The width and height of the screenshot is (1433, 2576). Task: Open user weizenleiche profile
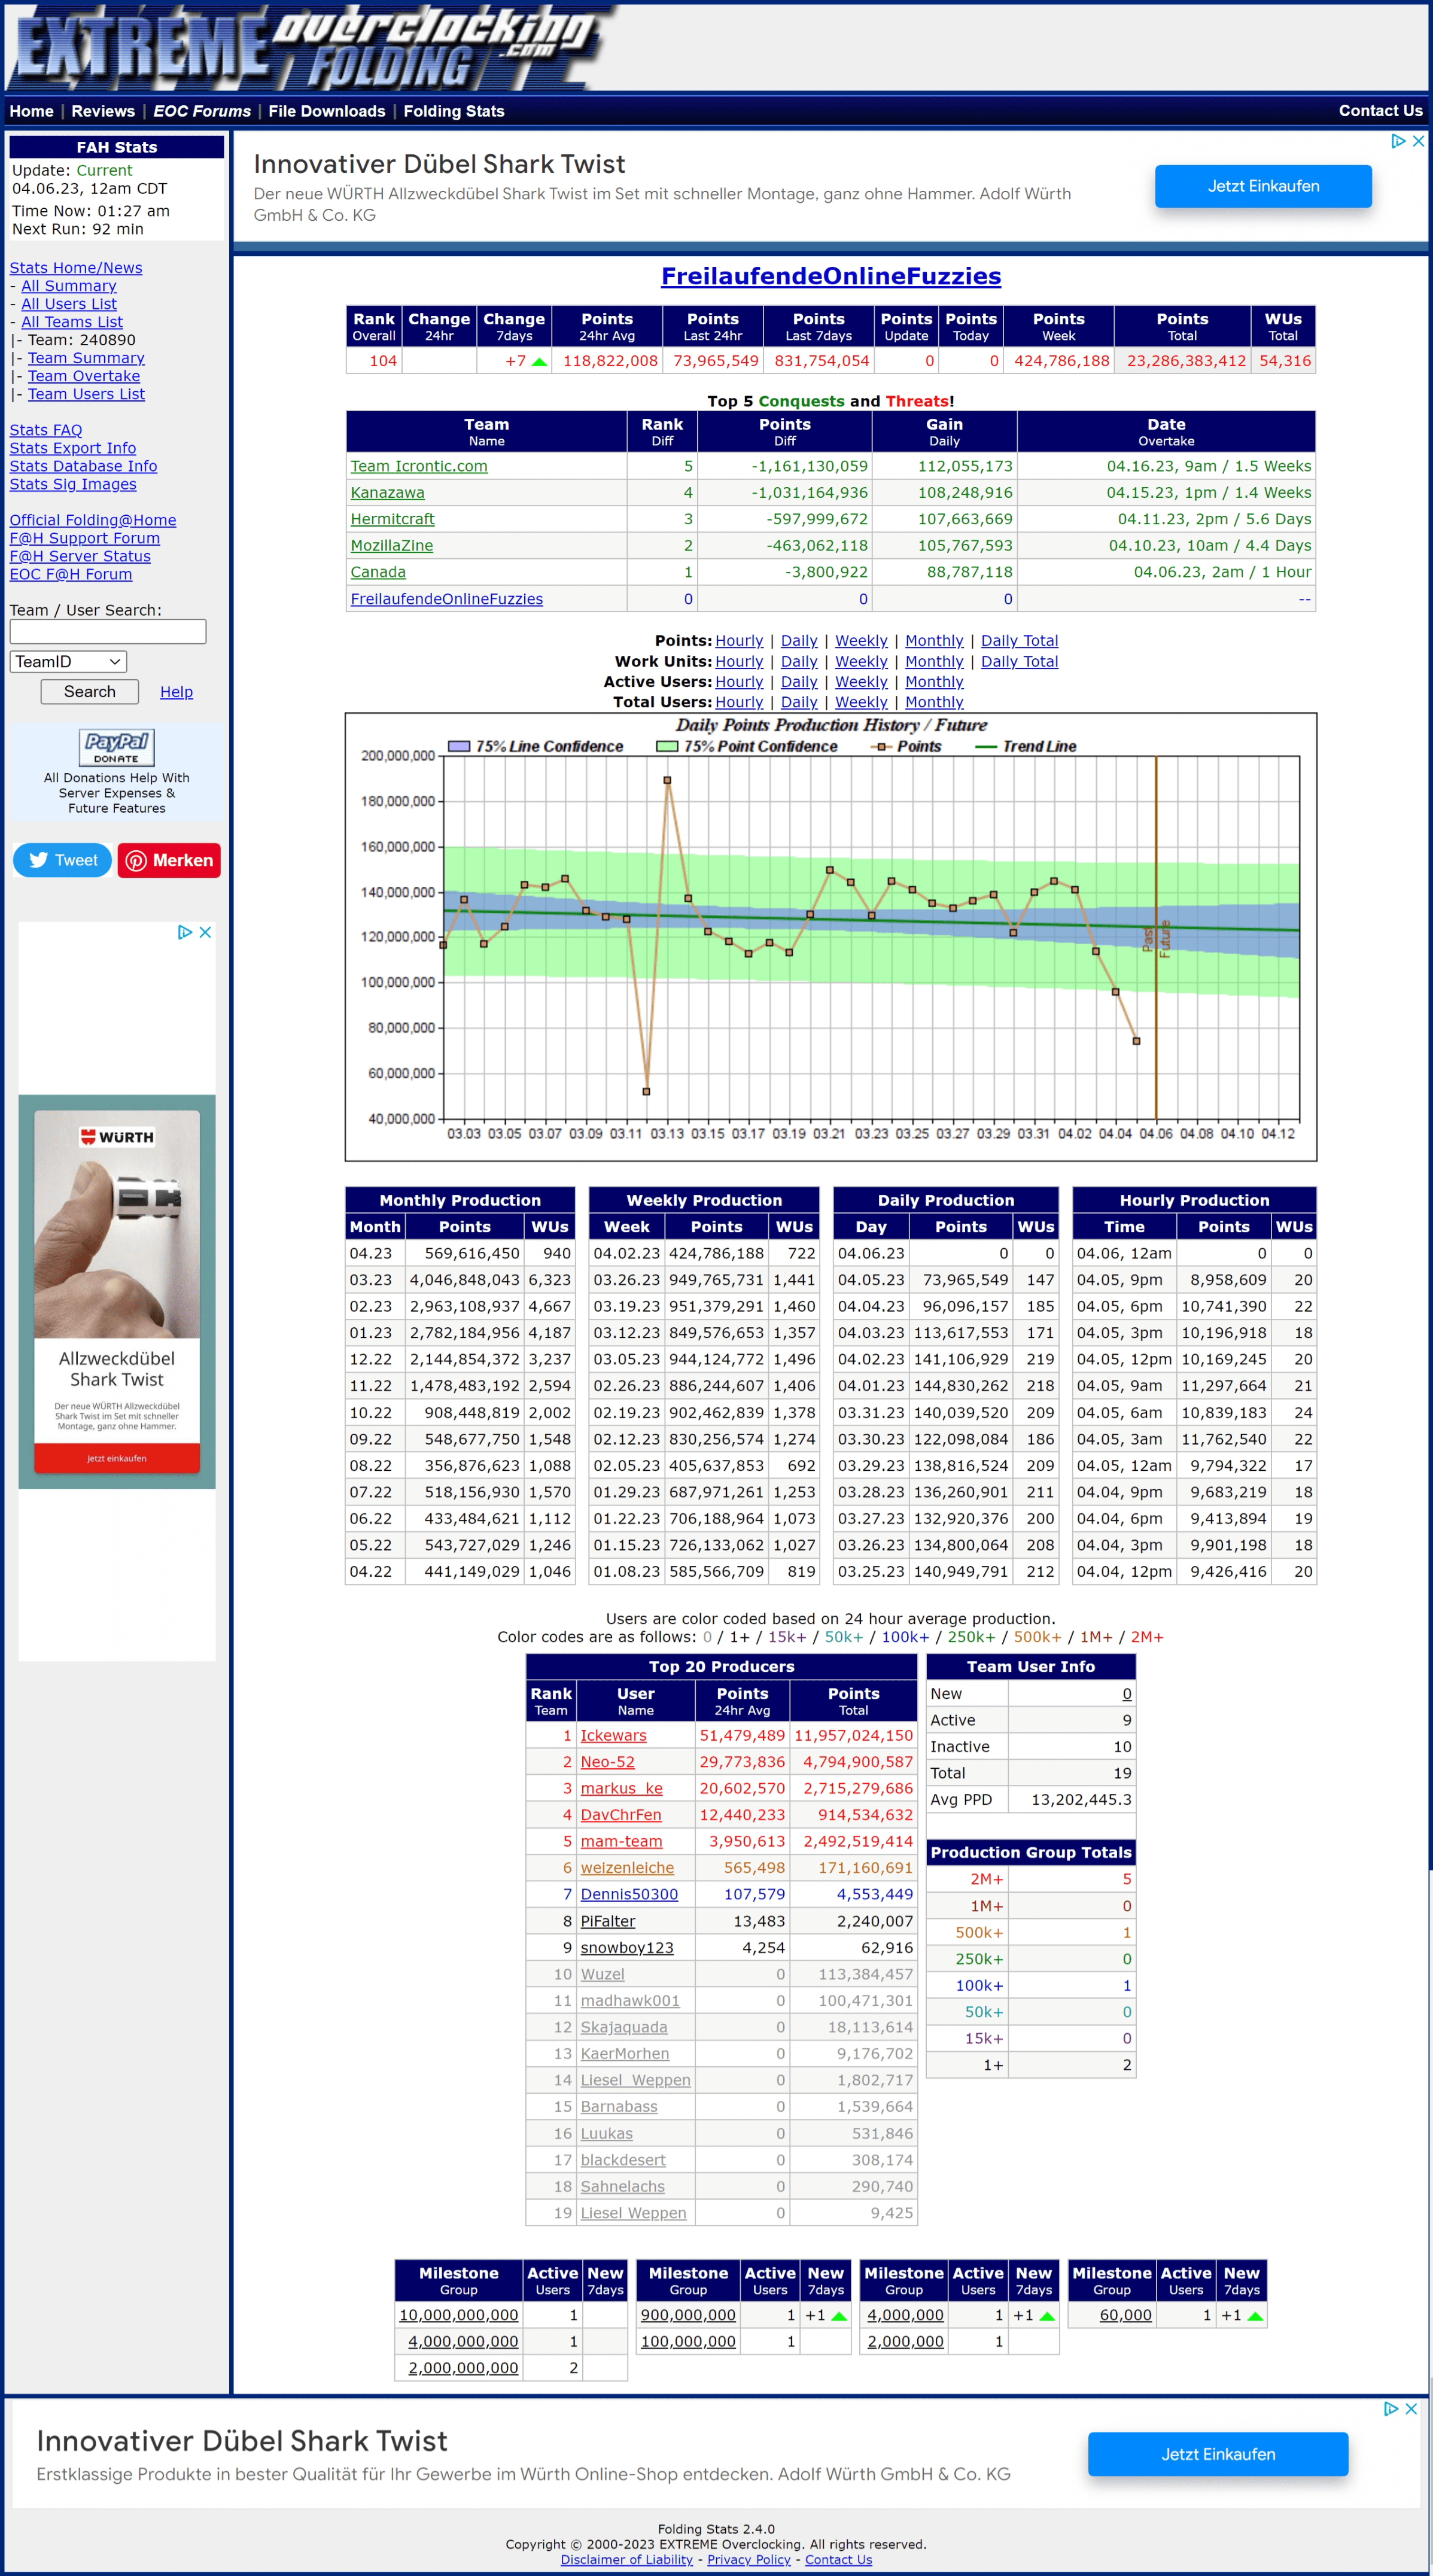tap(627, 1868)
